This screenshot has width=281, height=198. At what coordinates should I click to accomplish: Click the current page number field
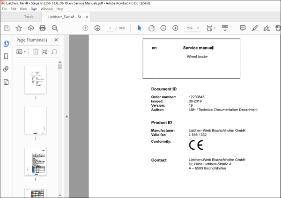(110, 28)
